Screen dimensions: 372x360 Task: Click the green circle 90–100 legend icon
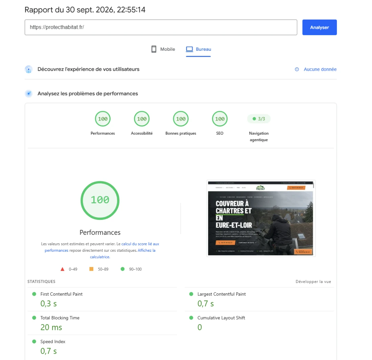(x=122, y=269)
